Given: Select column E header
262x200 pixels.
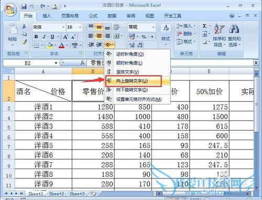Looking at the screenshot, I should pyautogui.click(x=209, y=71).
